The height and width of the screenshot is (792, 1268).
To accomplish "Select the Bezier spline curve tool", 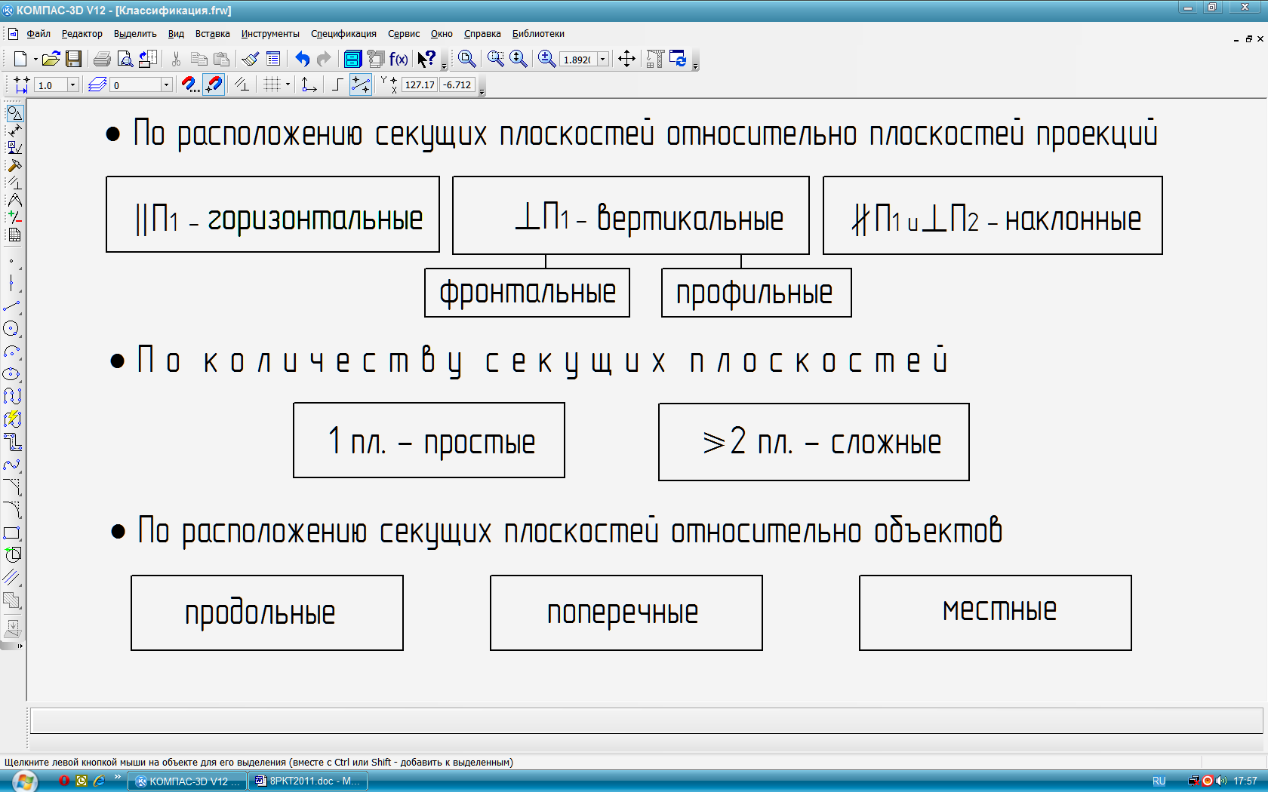I will (11, 465).
